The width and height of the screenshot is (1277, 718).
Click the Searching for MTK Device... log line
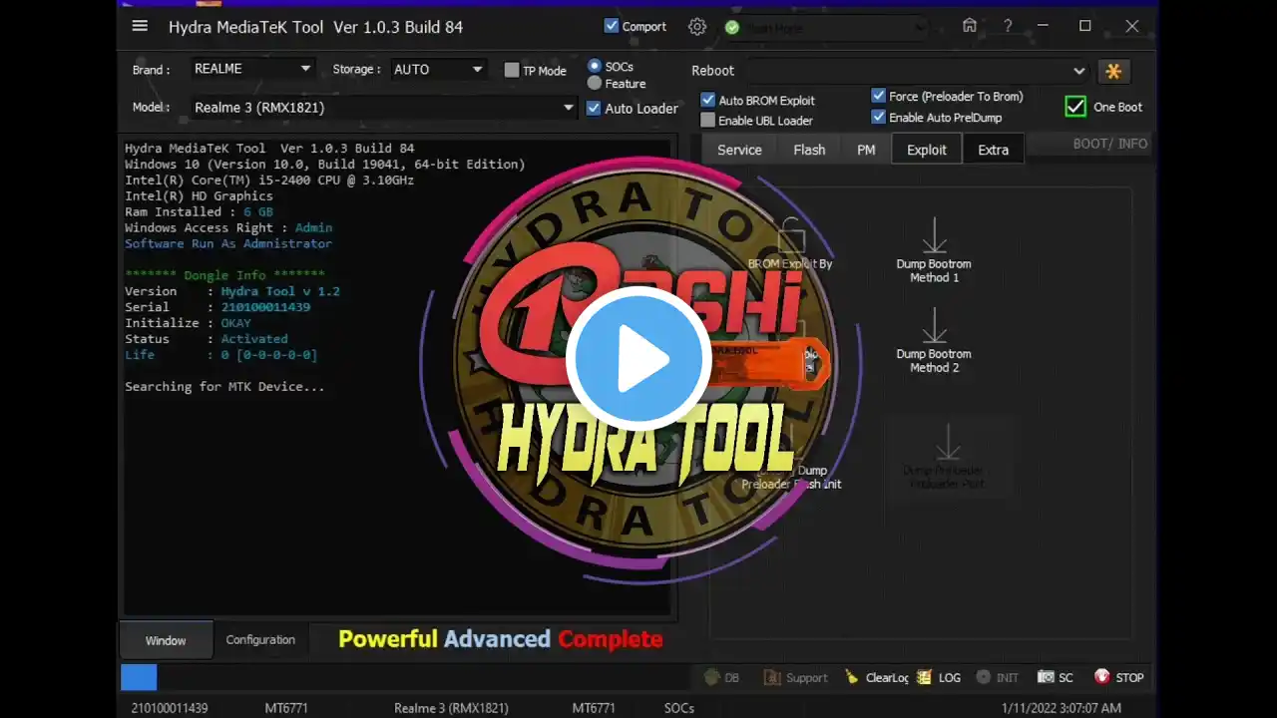pyautogui.click(x=224, y=387)
